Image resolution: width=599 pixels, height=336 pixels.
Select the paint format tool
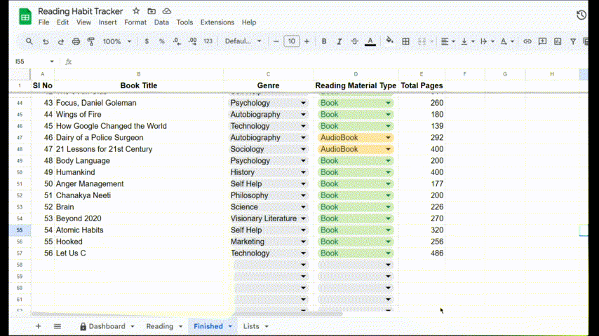coord(91,41)
